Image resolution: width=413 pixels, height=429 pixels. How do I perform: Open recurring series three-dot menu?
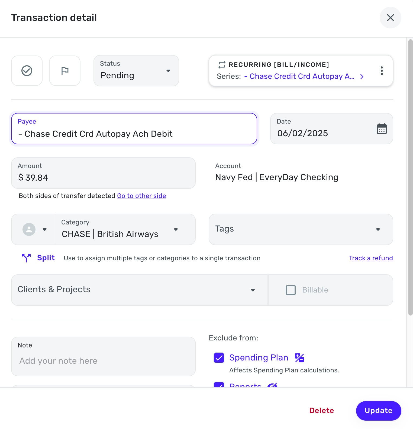(382, 71)
